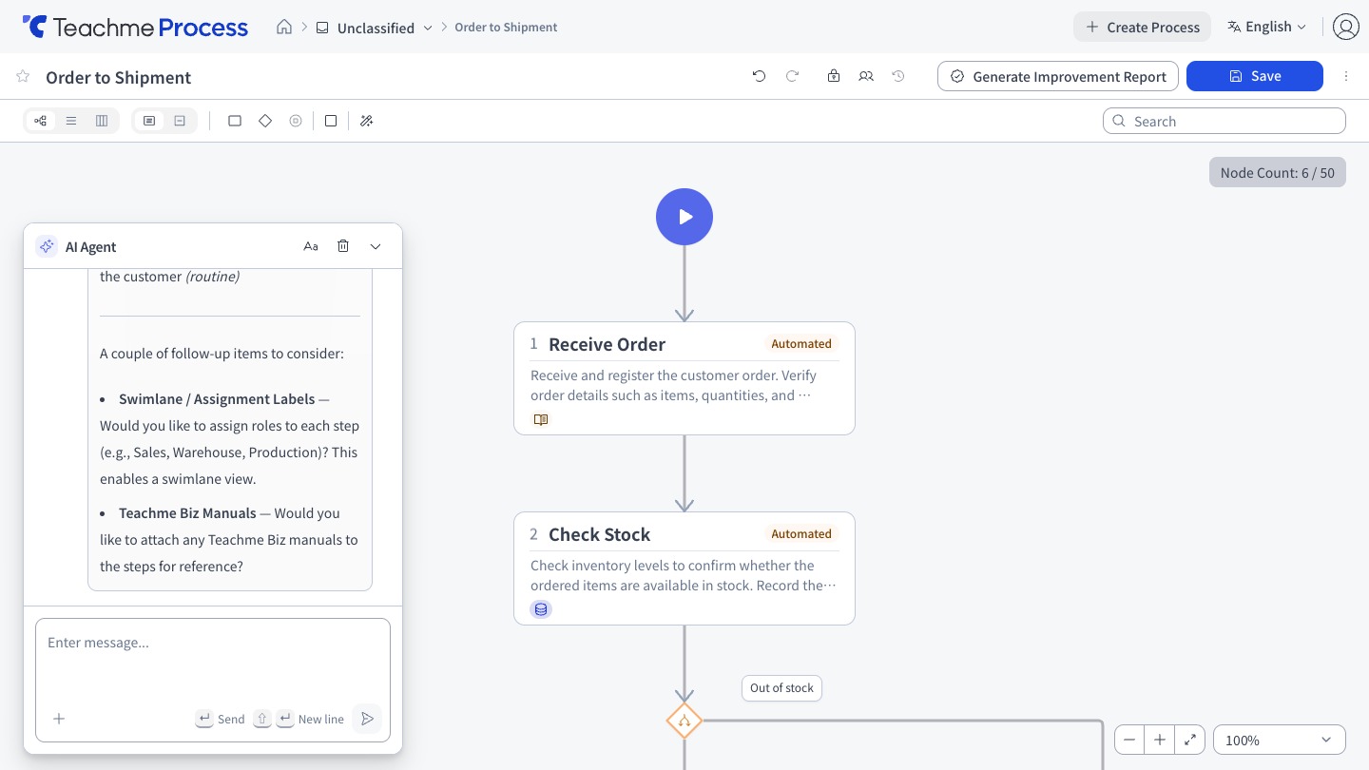
Task: Zoom out with the minus button
Action: [x=1129, y=740]
